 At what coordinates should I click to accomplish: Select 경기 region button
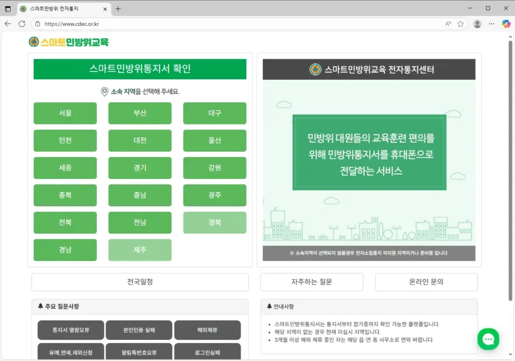coord(140,168)
